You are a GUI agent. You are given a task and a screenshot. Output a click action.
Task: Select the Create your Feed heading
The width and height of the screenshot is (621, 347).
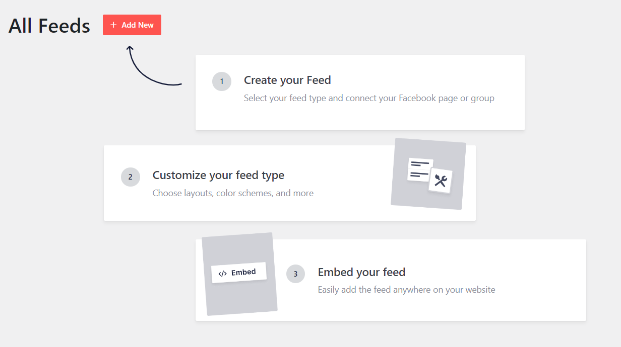point(287,80)
